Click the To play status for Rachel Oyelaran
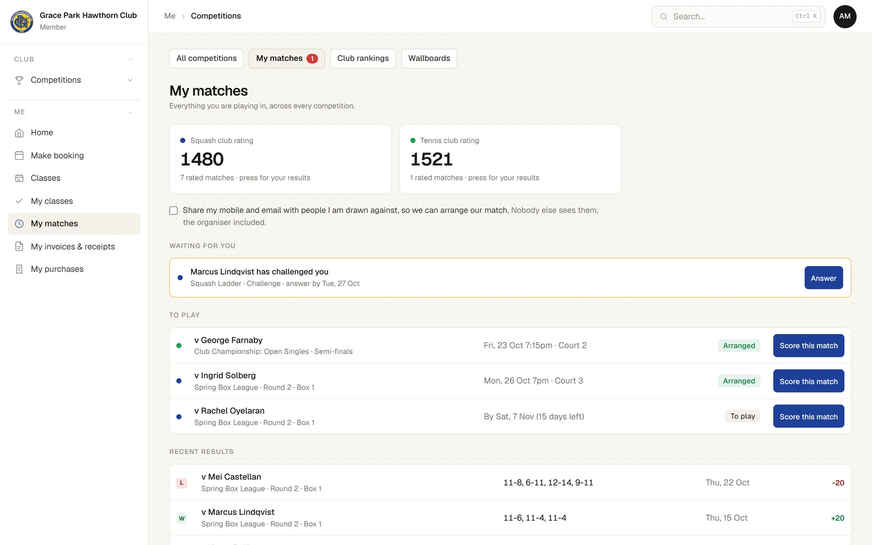 tap(742, 416)
